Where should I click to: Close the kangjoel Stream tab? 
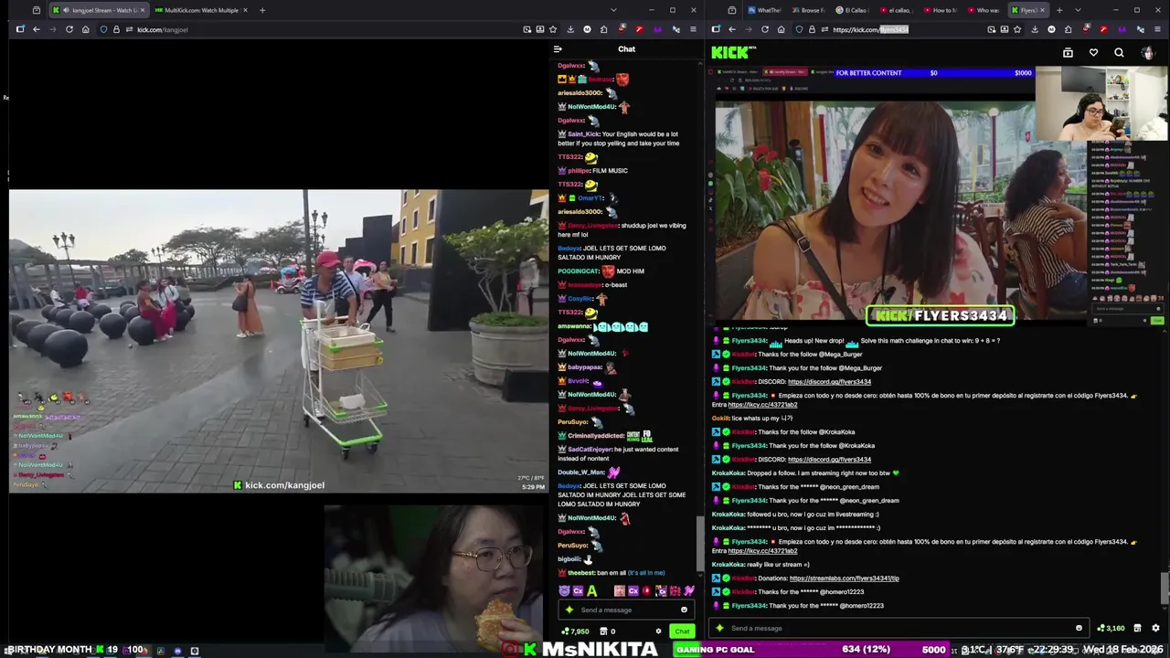point(142,10)
